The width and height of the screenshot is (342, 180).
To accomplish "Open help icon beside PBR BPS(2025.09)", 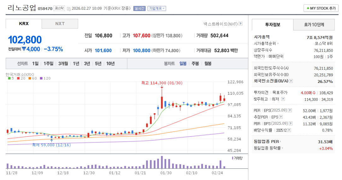I will 291,123.
